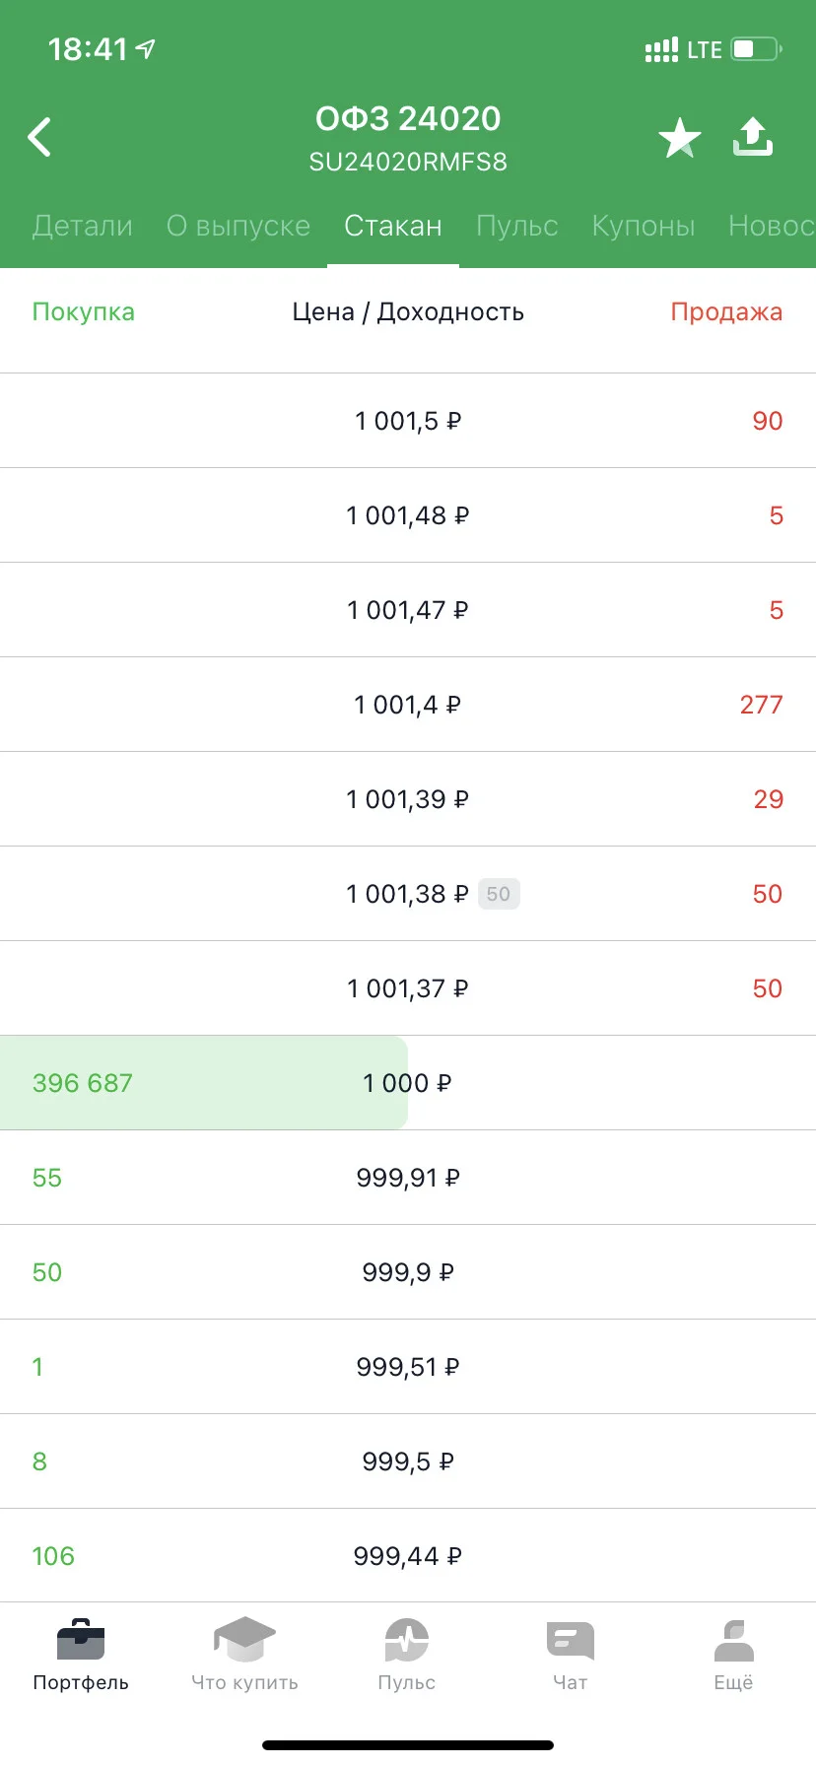Open Что купить graduation cap icon
This screenshot has height=1766, width=816.
[x=244, y=1640]
